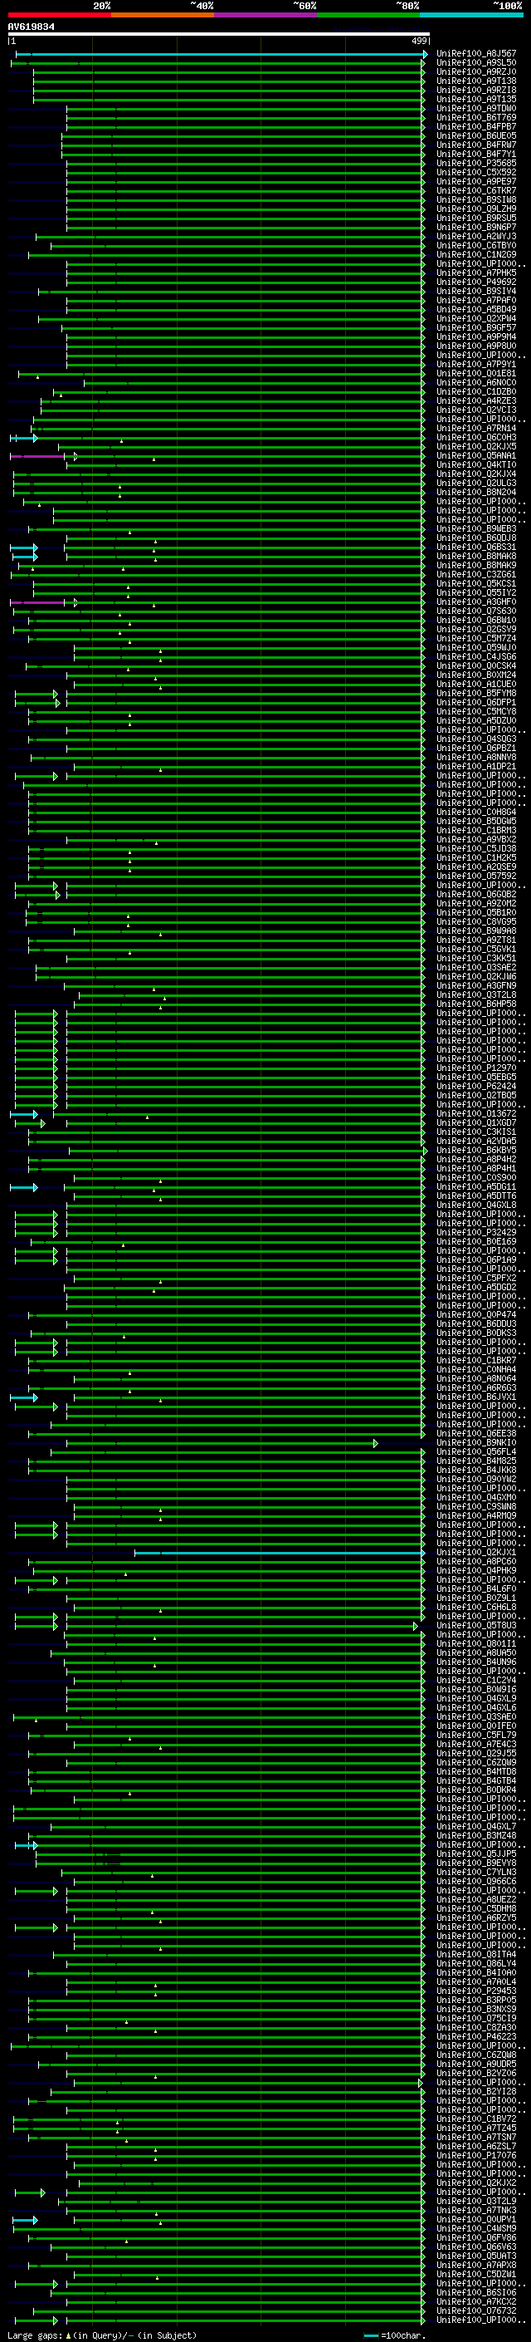
Task: Select the UniRef100_O76732 label
Action: 476,2310
